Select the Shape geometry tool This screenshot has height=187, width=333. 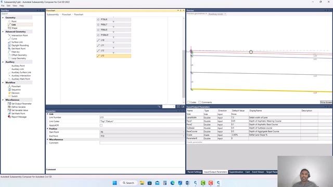pos(15,28)
